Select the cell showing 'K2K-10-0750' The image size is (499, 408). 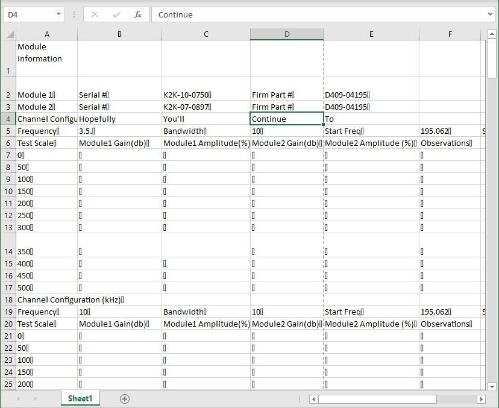(x=206, y=95)
